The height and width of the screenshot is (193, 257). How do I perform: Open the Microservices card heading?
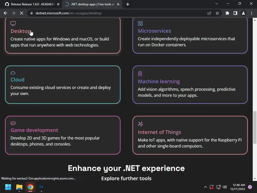[154, 31]
